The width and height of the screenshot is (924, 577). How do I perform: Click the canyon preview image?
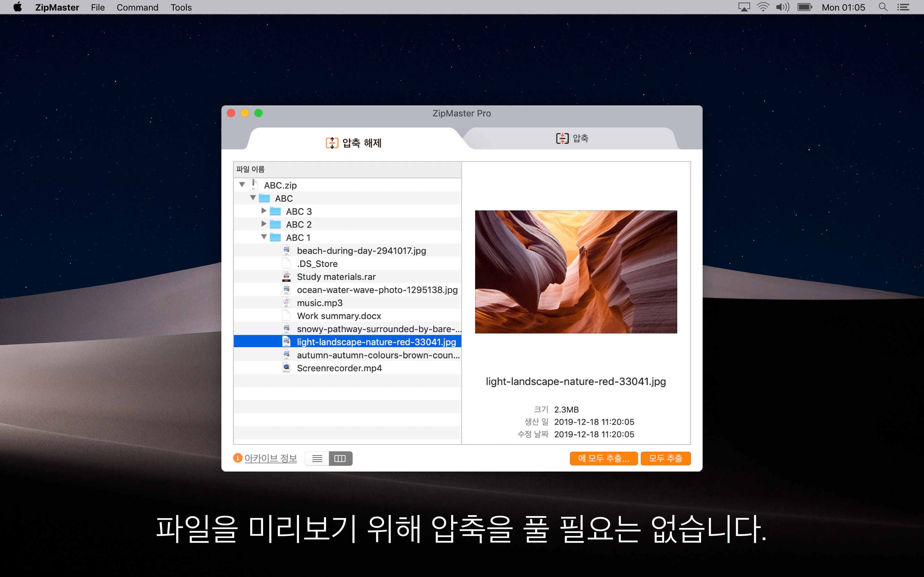(x=576, y=272)
